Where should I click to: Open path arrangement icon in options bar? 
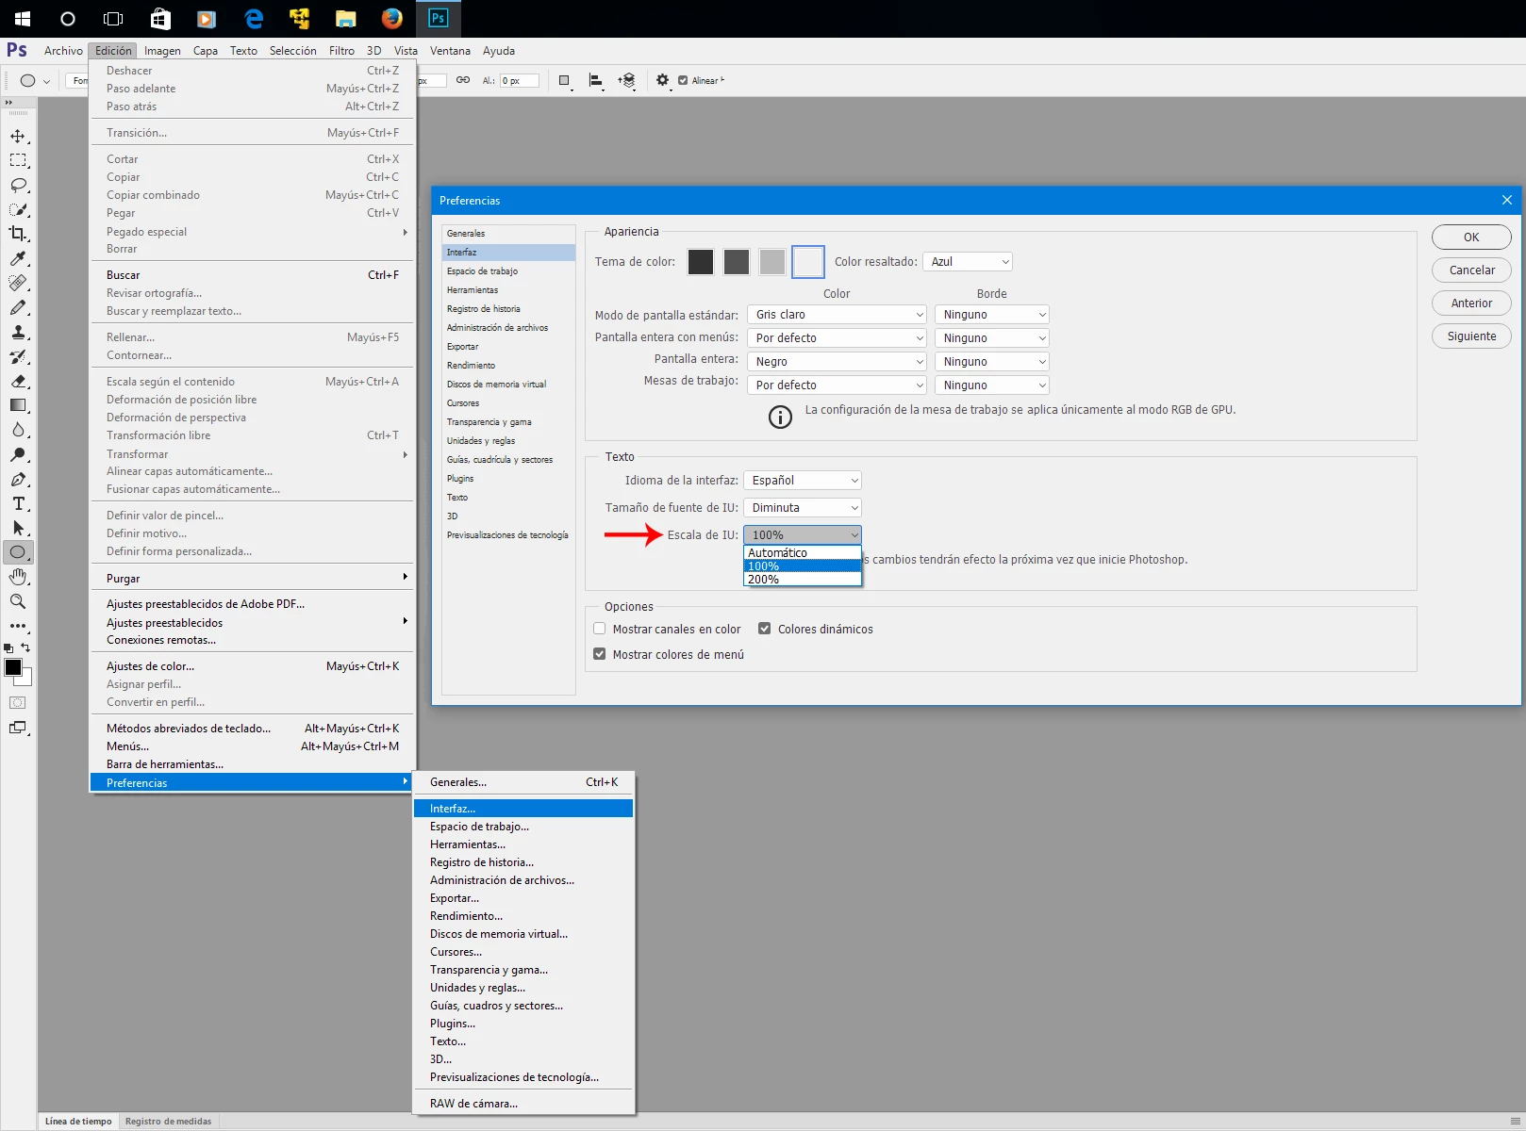pos(627,81)
